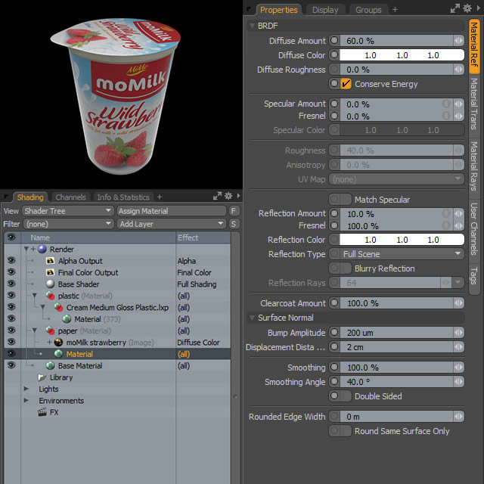Click the Cream Medium Gloss Plastic preset icon
484x484 pixels.
pos(59,308)
